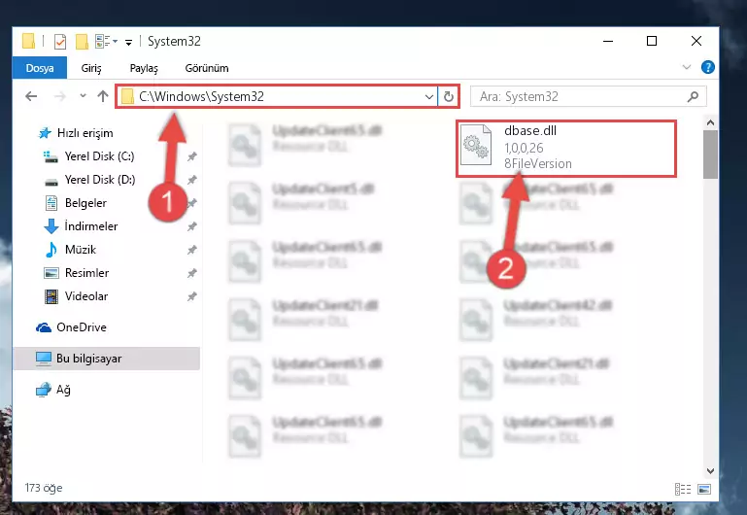This screenshot has width=747, height=515.
Task: Click the vertical scrollbar thumb
Action: click(x=710, y=154)
